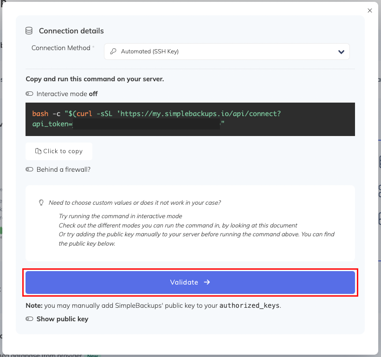This screenshot has width=381, height=357.
Task: Click the copy clipboard icon
Action: point(38,151)
